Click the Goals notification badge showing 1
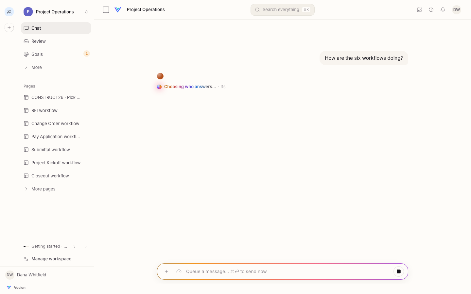Image resolution: width=471 pixels, height=294 pixels. [x=87, y=54]
